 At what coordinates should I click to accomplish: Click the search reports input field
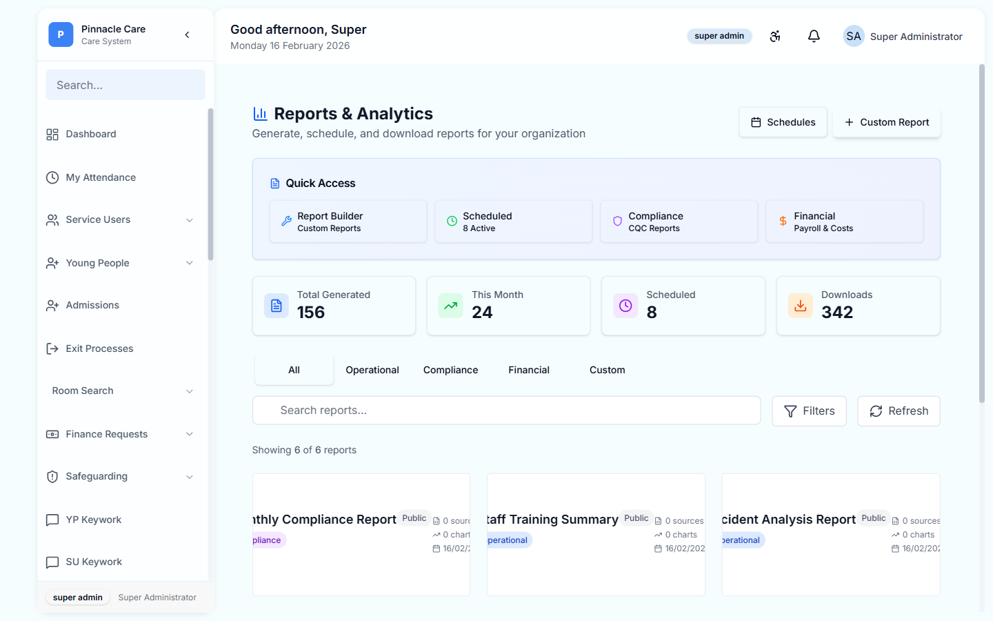click(507, 411)
